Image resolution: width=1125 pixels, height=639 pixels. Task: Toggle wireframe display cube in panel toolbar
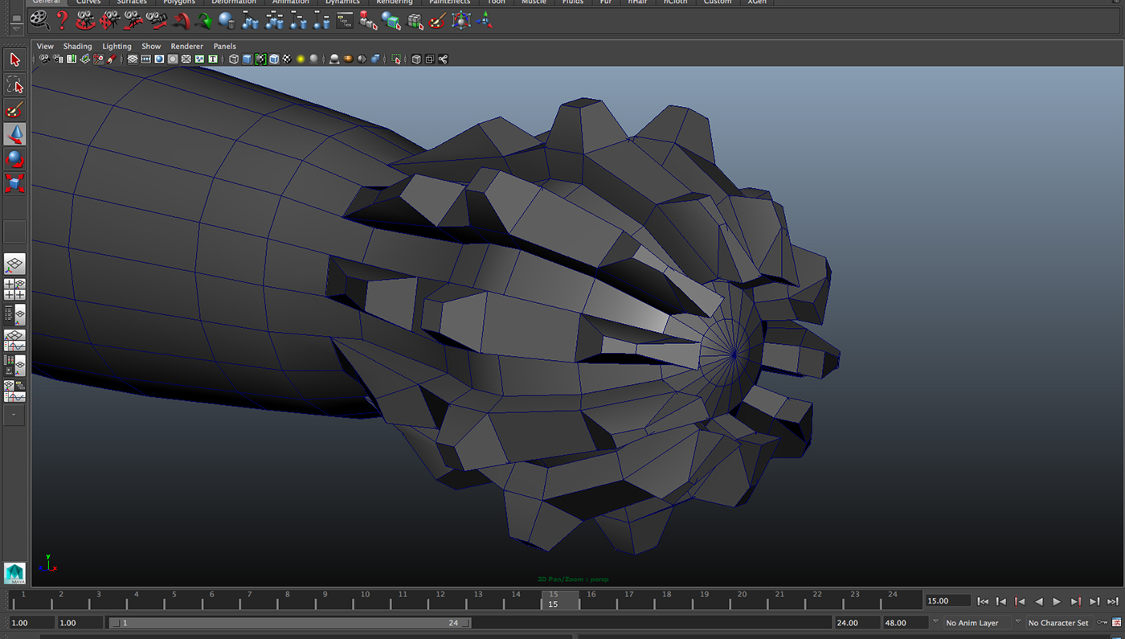click(234, 59)
